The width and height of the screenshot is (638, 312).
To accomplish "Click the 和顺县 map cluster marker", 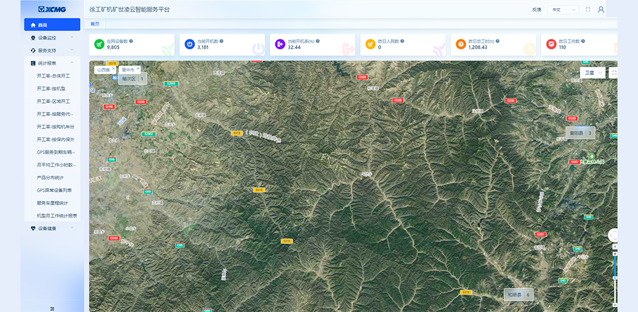I will click(518, 295).
